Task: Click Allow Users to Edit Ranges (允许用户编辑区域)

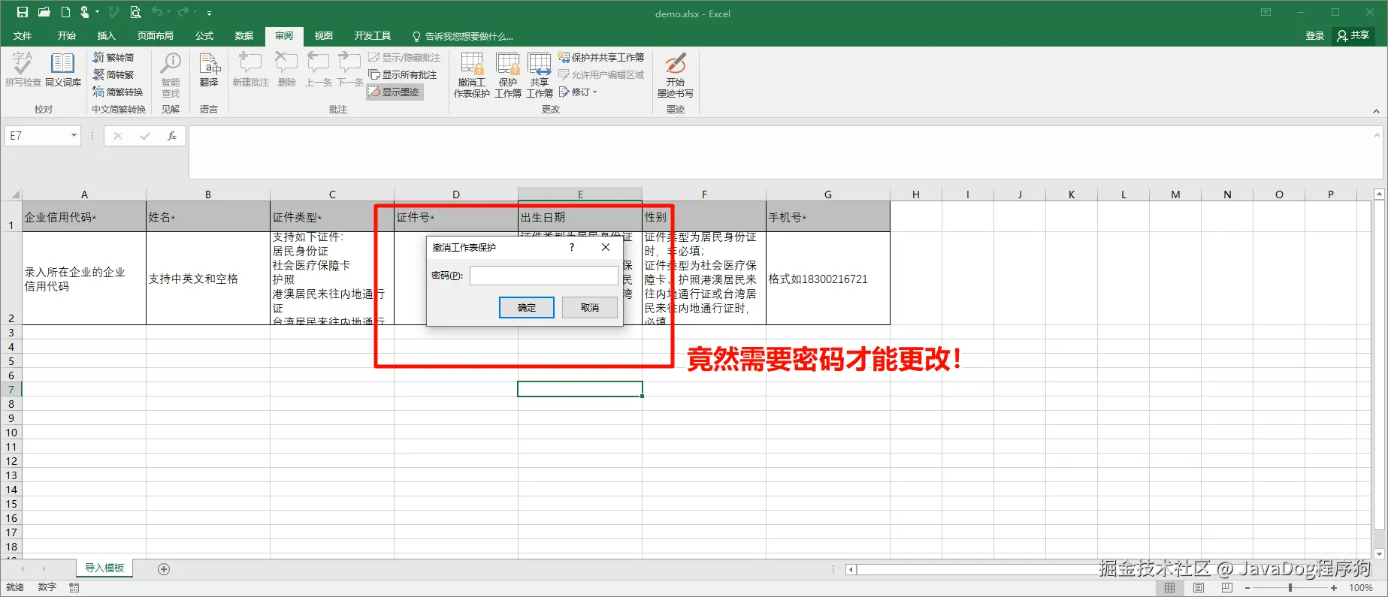Action: [x=601, y=75]
